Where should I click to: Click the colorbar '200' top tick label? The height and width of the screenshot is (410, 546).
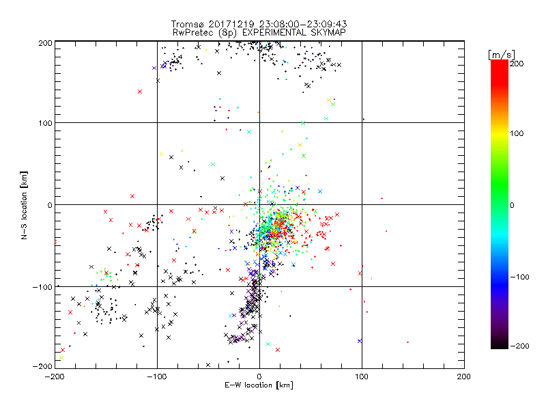point(517,64)
